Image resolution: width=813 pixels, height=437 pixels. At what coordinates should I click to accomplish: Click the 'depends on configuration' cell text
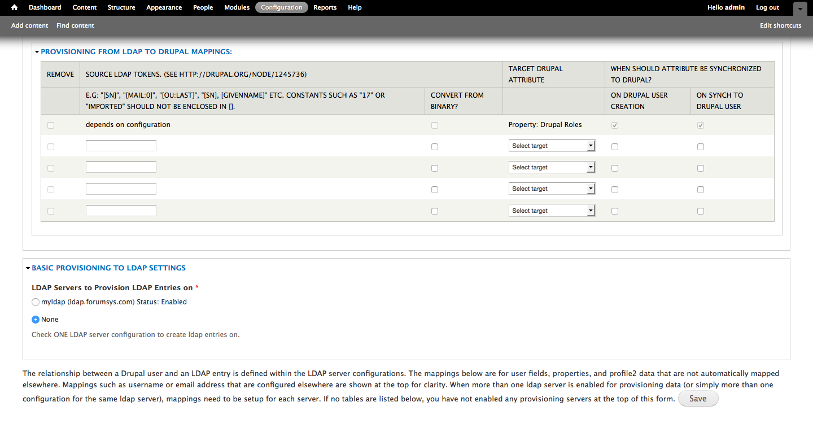(128, 124)
